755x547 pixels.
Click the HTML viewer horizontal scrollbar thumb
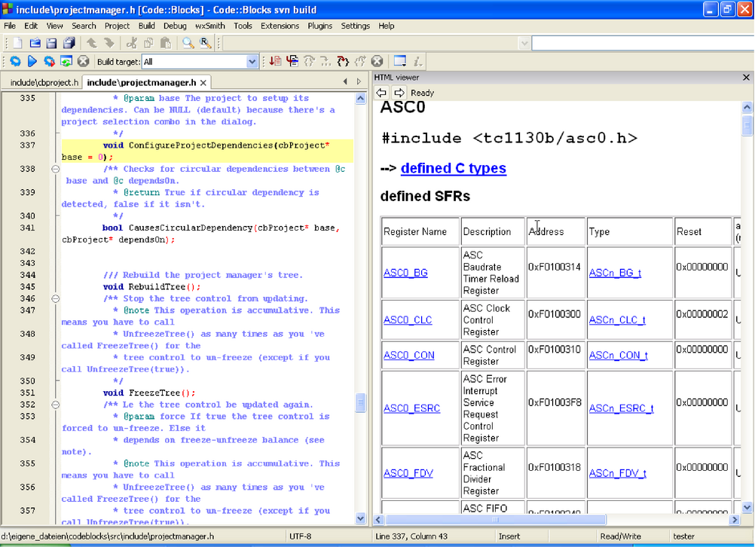point(495,520)
